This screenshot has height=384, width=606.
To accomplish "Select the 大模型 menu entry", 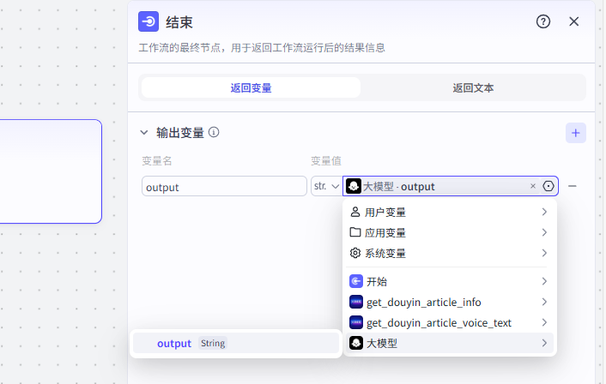I will tap(450, 343).
